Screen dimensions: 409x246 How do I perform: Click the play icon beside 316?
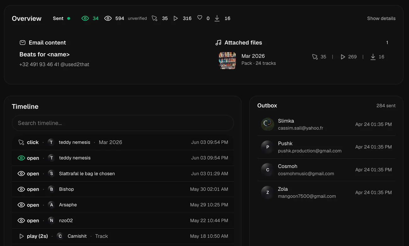(176, 18)
